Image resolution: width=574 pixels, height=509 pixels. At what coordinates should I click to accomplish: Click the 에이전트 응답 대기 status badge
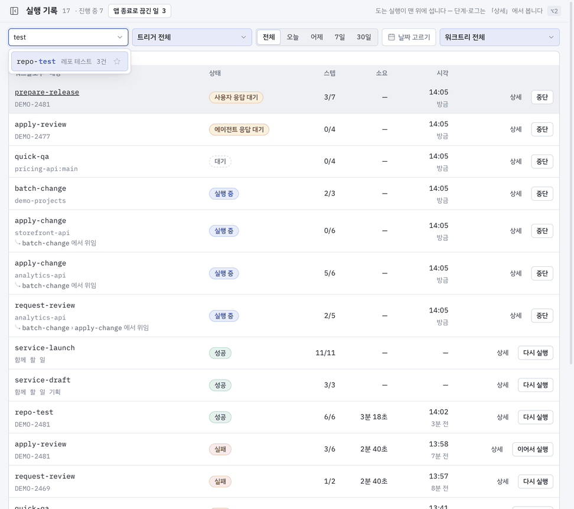239,129
